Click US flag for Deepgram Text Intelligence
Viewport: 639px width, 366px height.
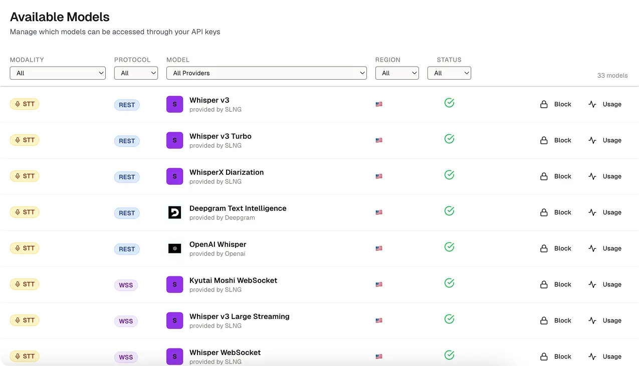tap(379, 212)
